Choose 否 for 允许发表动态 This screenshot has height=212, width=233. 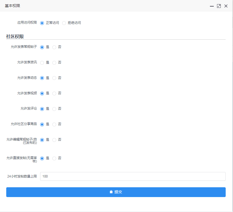(x=54, y=78)
